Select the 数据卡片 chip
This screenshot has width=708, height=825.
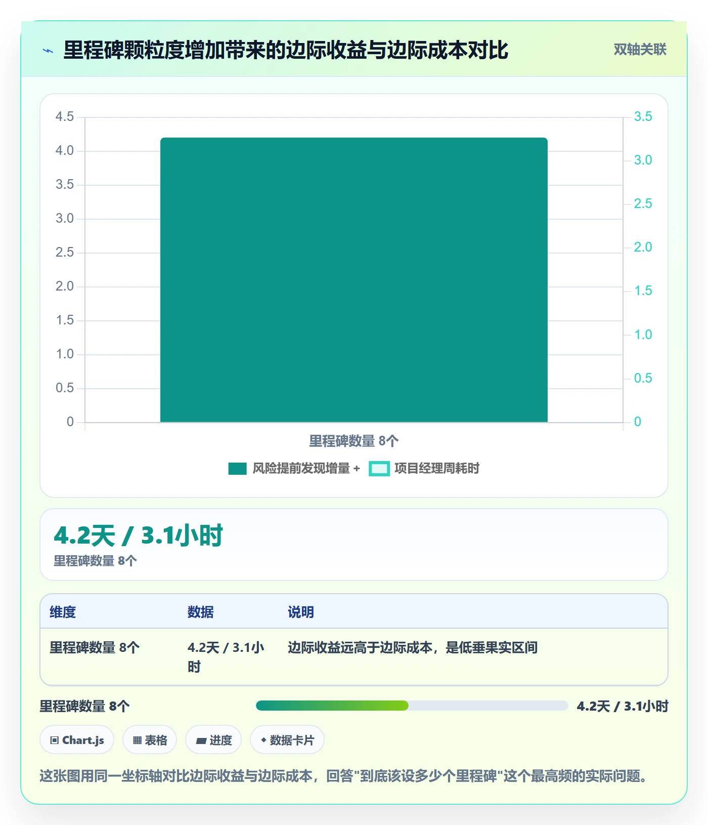coord(287,740)
